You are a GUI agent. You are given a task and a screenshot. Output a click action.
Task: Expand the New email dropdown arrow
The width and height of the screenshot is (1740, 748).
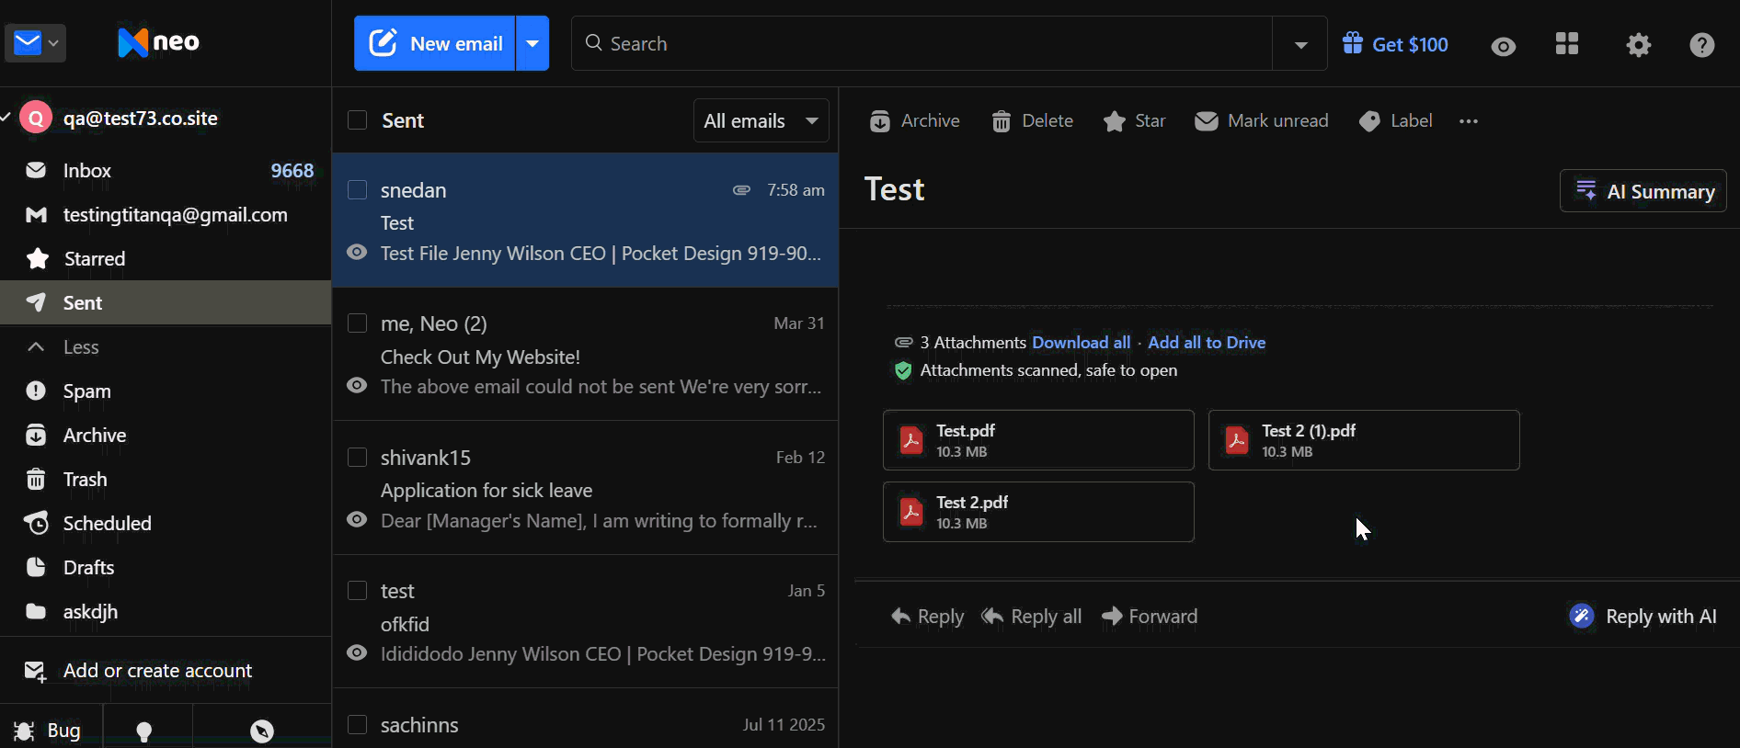(532, 43)
